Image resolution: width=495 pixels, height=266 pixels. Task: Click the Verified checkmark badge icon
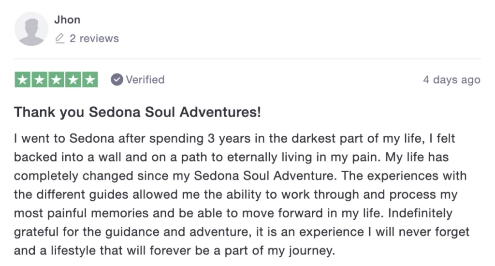point(116,79)
